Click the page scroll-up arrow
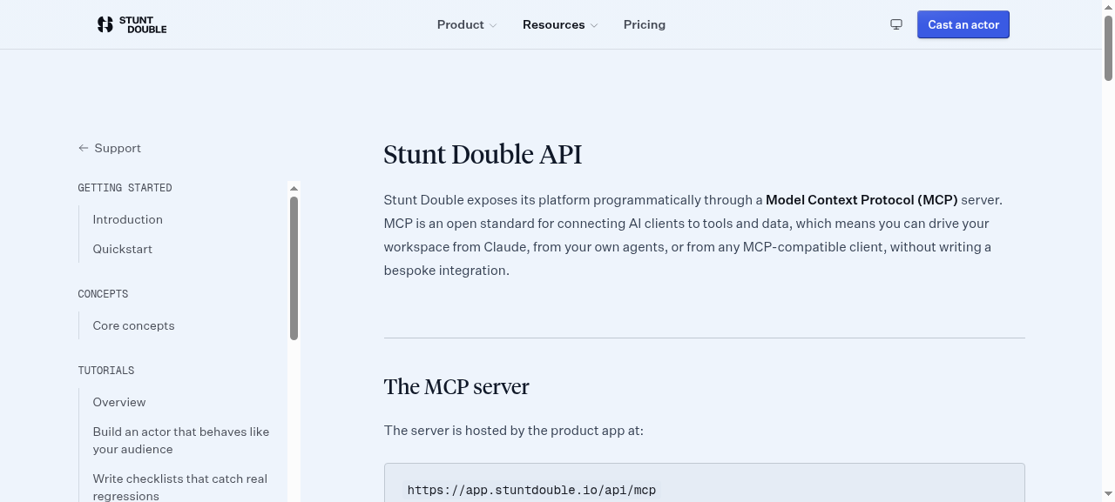 (x=1108, y=6)
